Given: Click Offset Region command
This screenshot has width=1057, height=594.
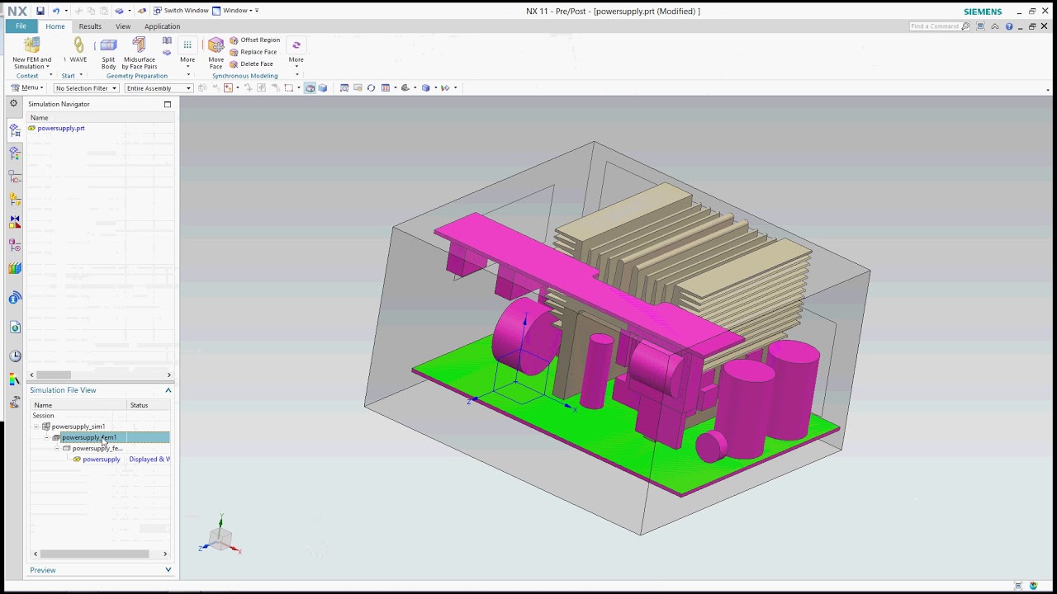Looking at the screenshot, I should pos(254,40).
